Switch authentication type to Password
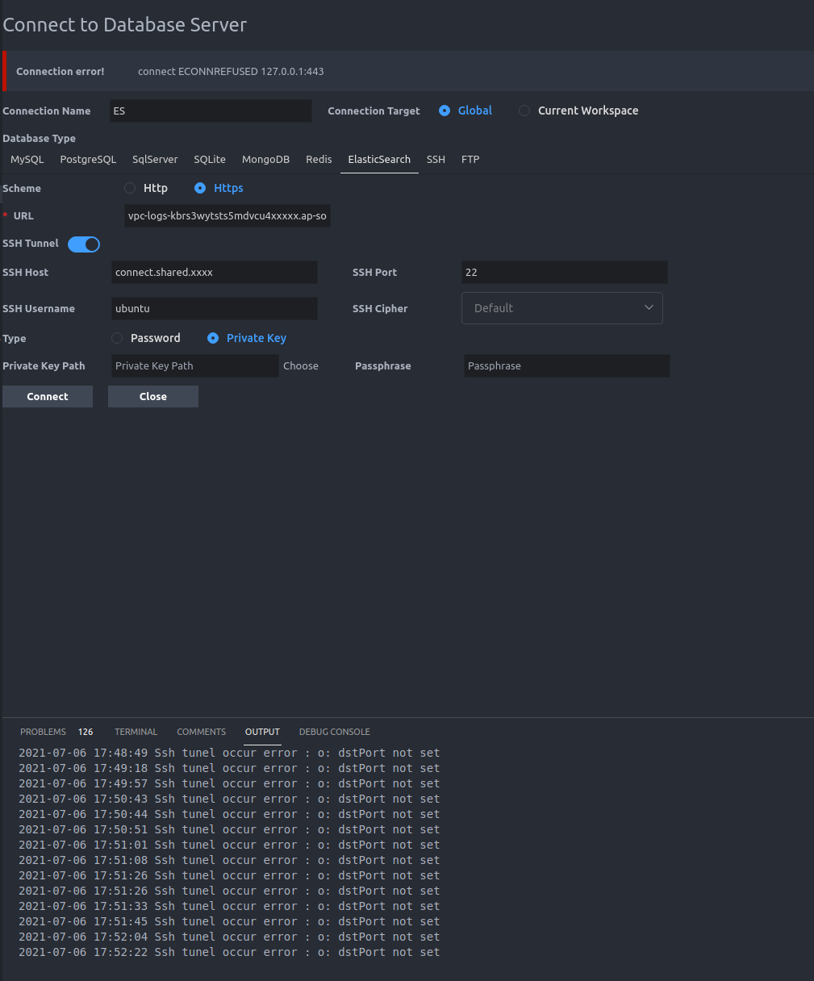 coord(117,338)
